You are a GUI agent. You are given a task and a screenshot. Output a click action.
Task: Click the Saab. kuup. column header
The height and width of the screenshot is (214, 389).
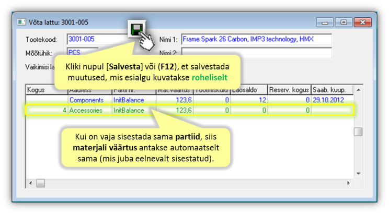pos(332,90)
